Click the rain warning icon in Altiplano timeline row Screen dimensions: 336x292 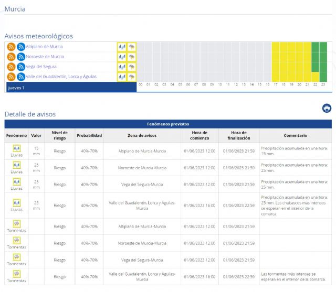[x=122, y=47]
